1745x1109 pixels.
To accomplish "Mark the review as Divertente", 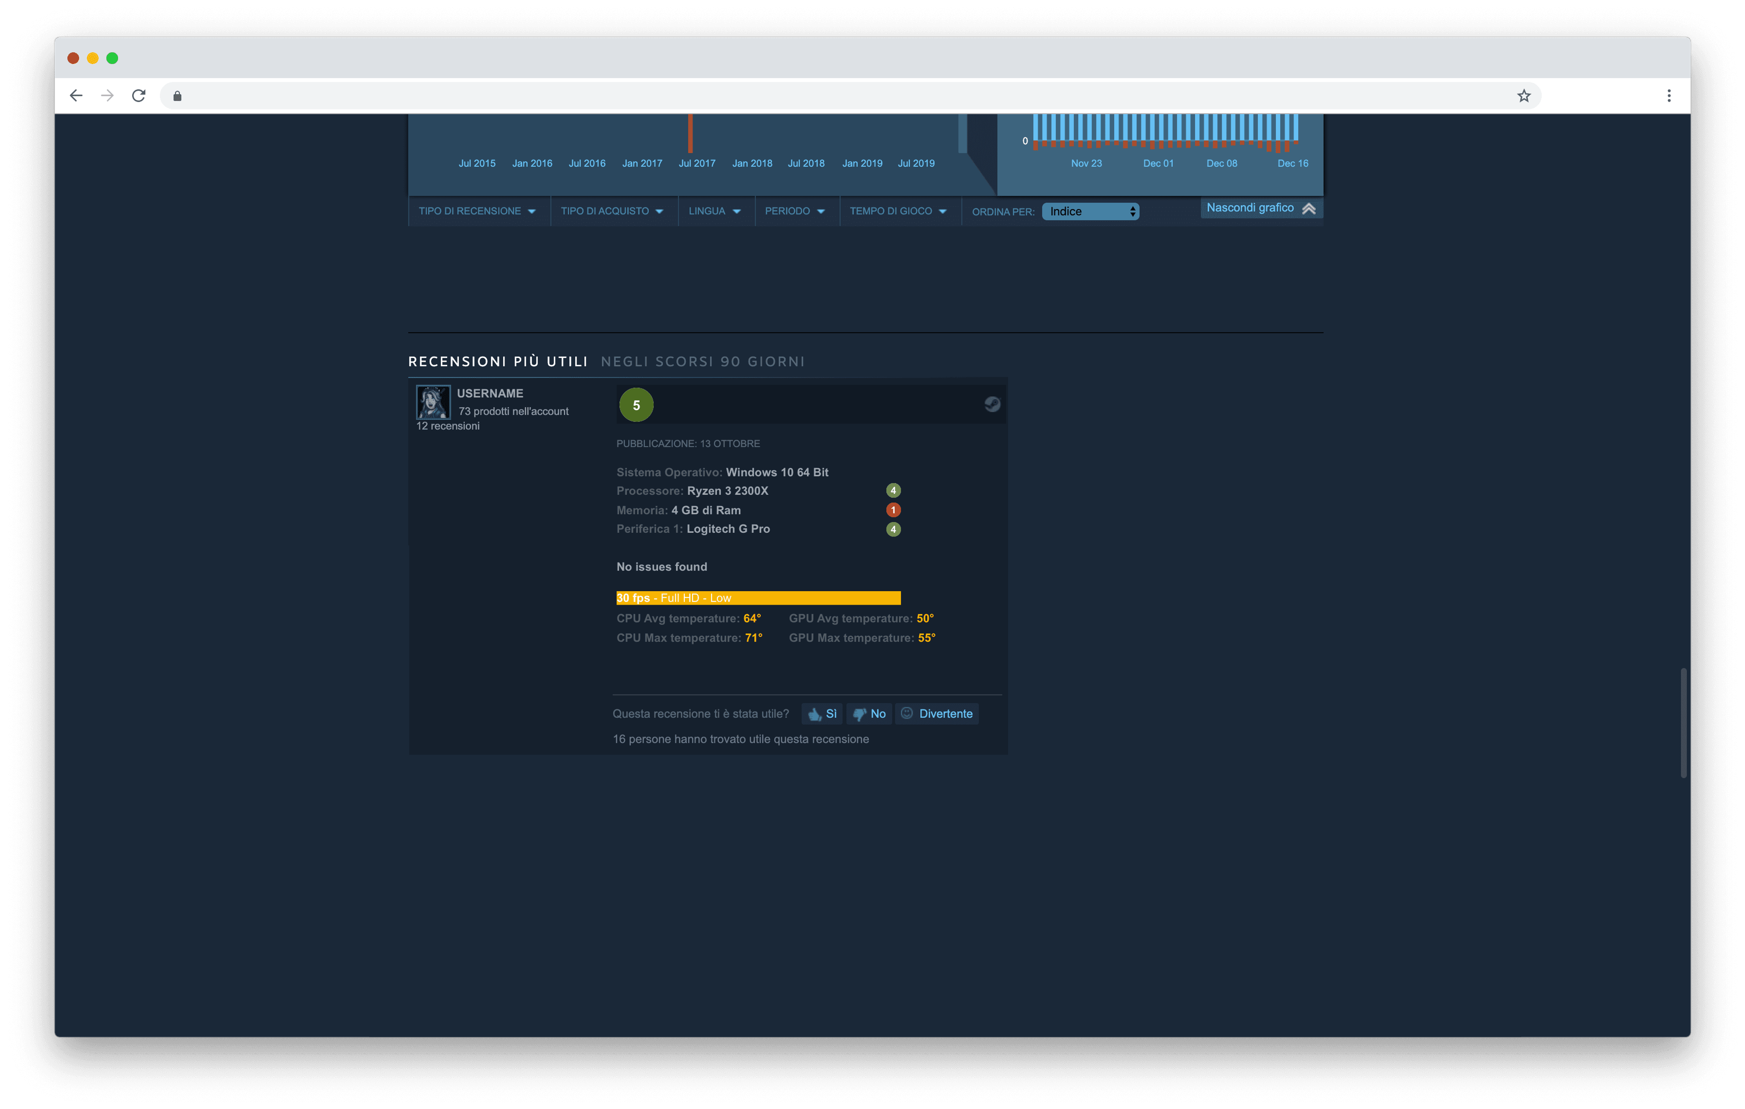I will 937,713.
